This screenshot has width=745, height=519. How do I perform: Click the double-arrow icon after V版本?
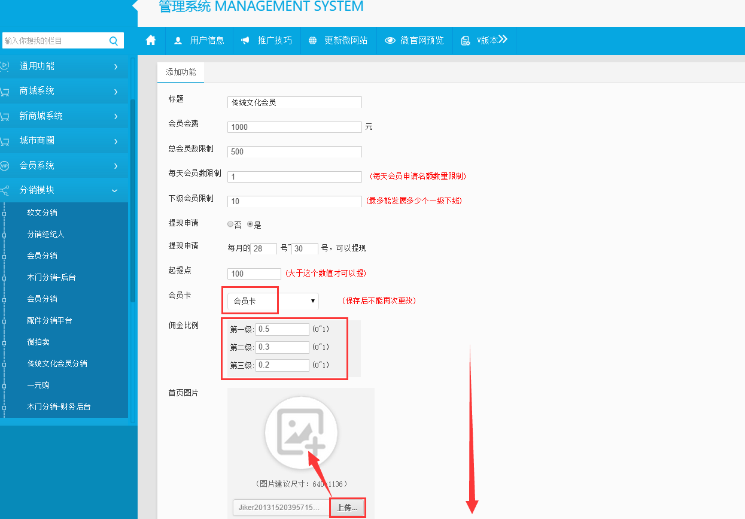[x=503, y=40]
